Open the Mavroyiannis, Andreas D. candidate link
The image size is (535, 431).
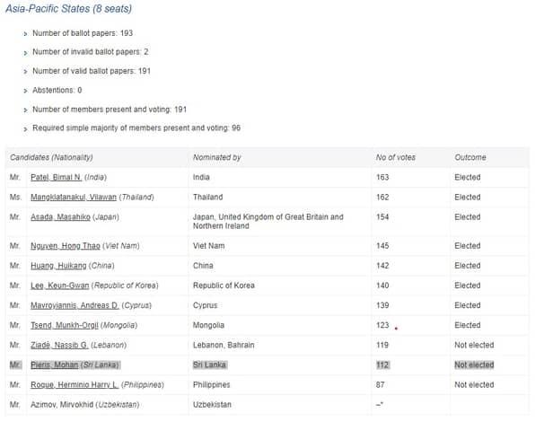(x=75, y=305)
